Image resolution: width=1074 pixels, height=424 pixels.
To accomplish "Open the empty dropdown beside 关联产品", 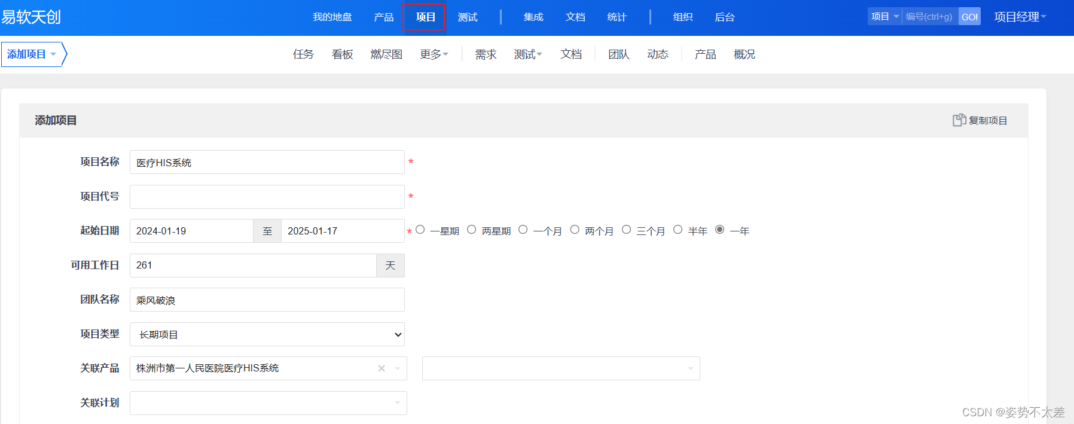I will point(561,368).
